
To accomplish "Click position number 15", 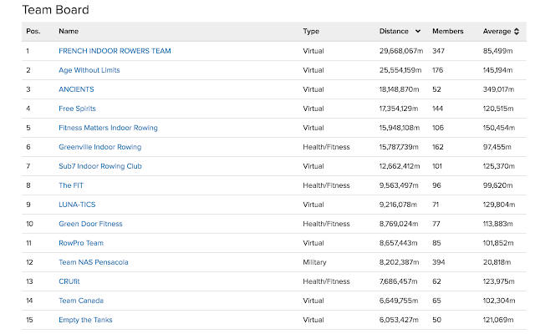I will (29, 320).
